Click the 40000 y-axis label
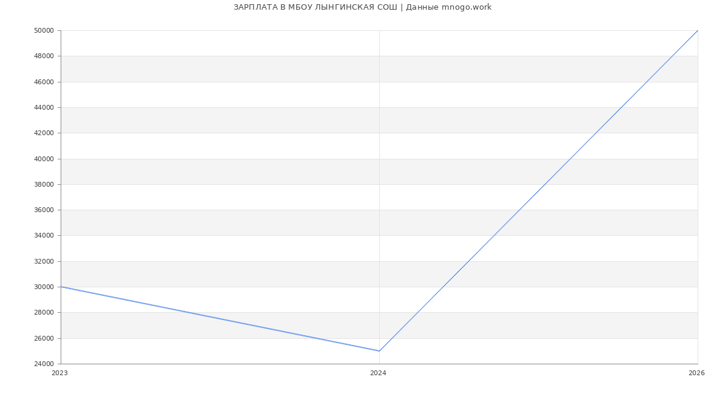 click(x=44, y=159)
